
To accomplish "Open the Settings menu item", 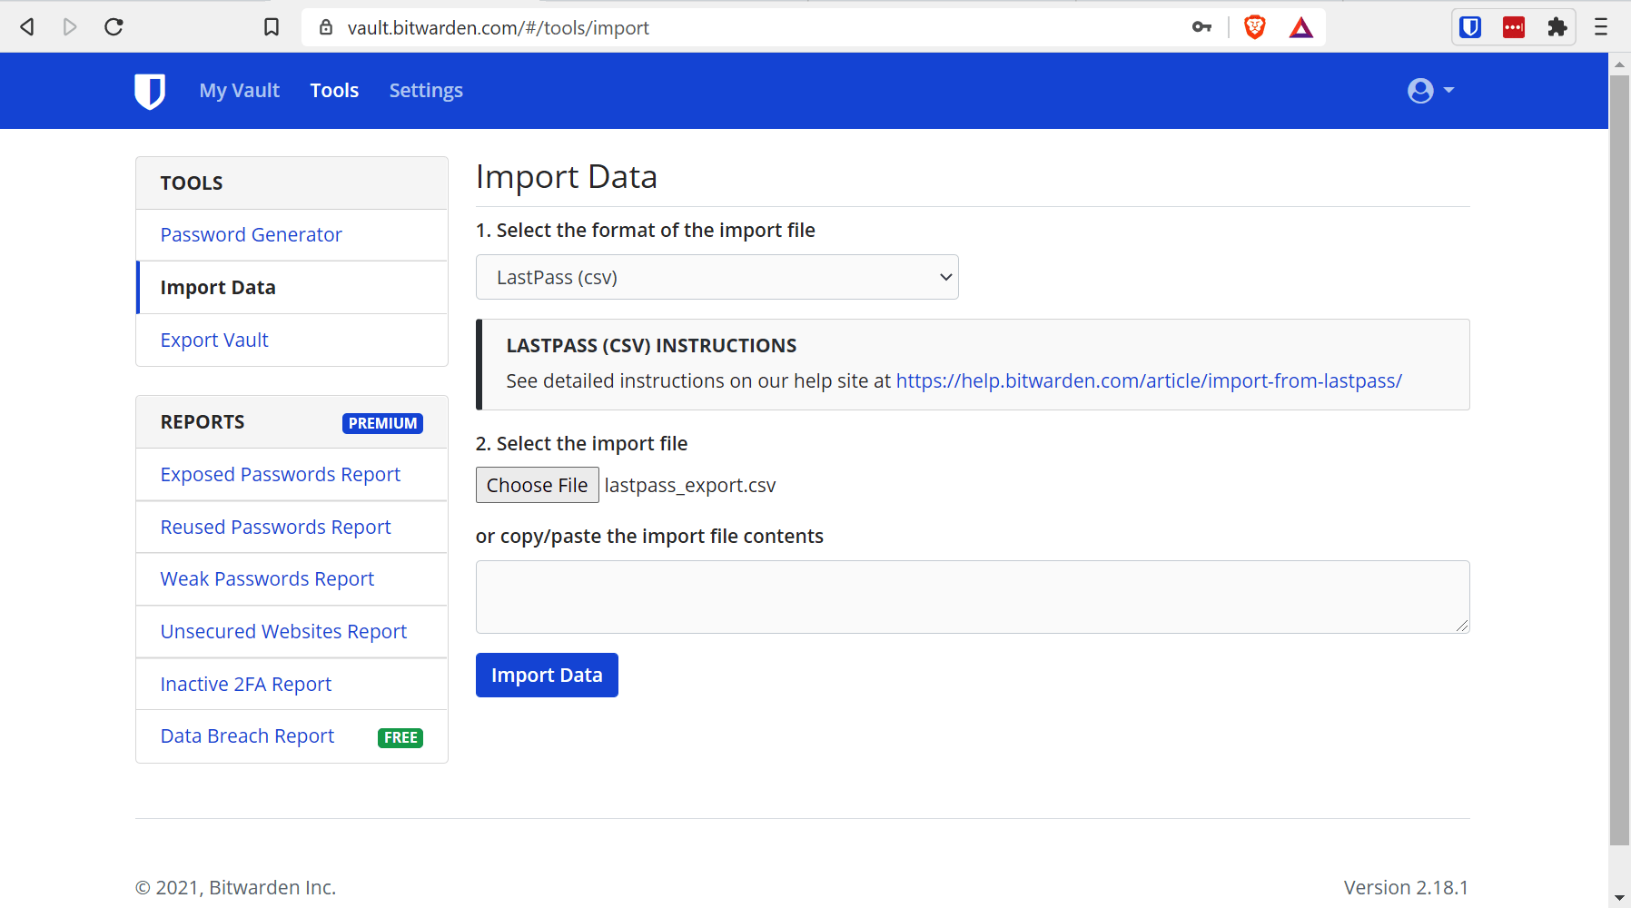I will click(x=425, y=91).
